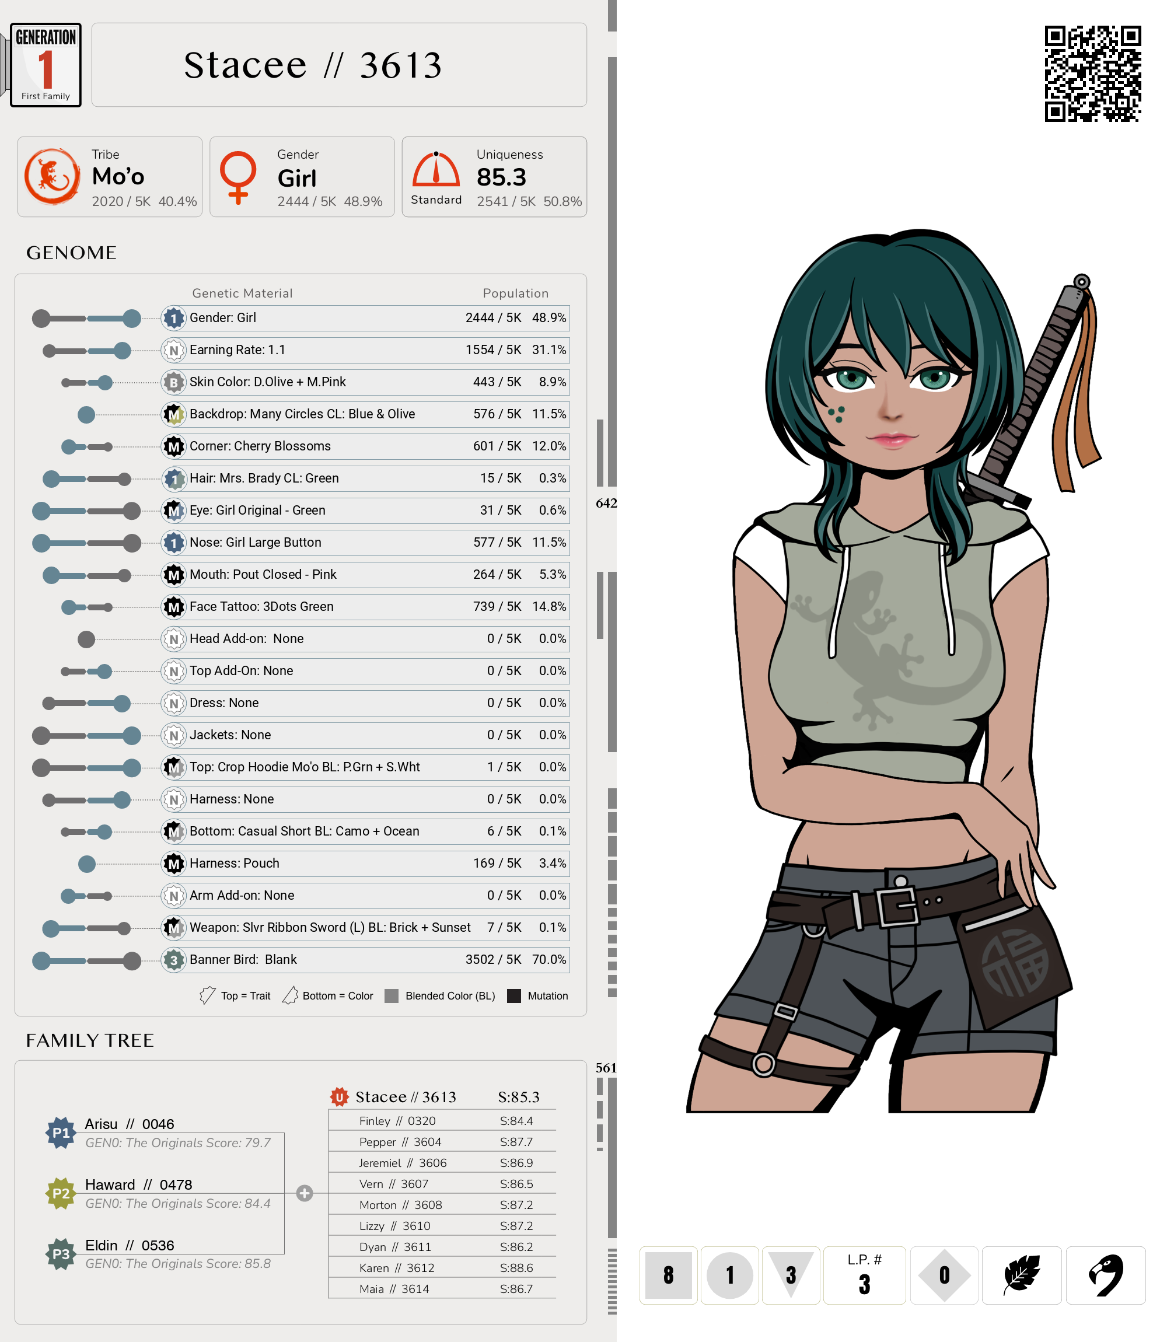Click the Blended Color (BL) legend swatch

(392, 996)
